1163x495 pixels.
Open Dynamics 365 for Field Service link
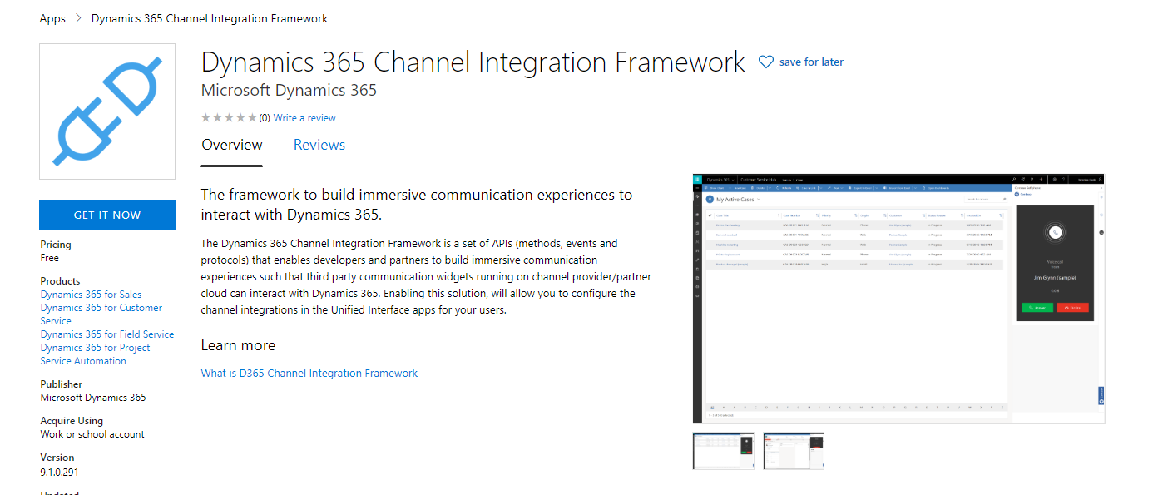coord(107,334)
